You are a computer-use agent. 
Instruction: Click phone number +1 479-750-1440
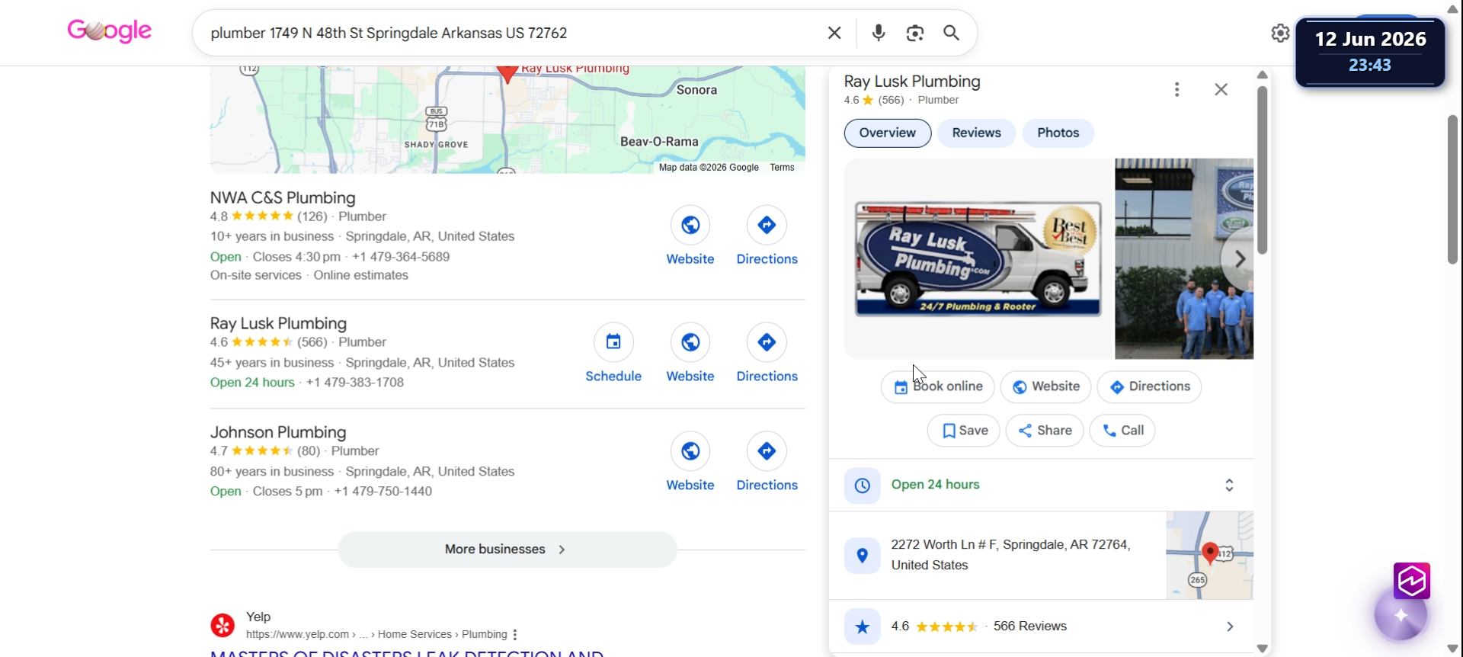click(383, 492)
